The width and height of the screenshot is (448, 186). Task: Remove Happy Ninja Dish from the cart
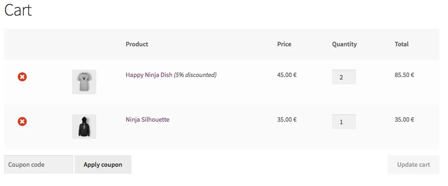(22, 77)
